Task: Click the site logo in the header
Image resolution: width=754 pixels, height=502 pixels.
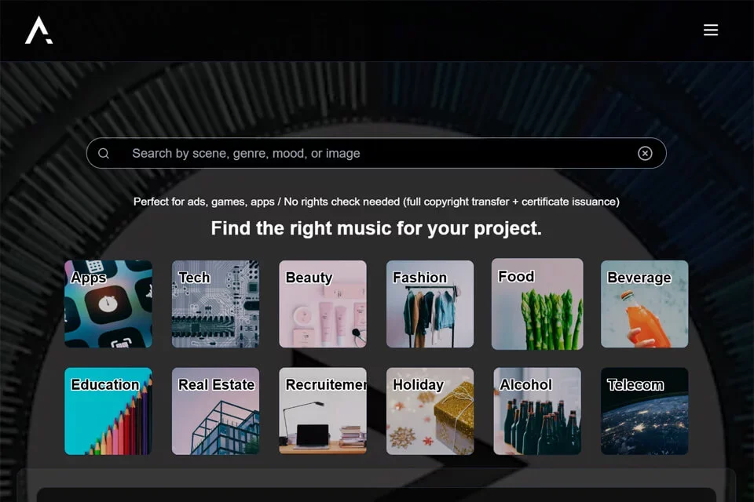Action: (39, 31)
